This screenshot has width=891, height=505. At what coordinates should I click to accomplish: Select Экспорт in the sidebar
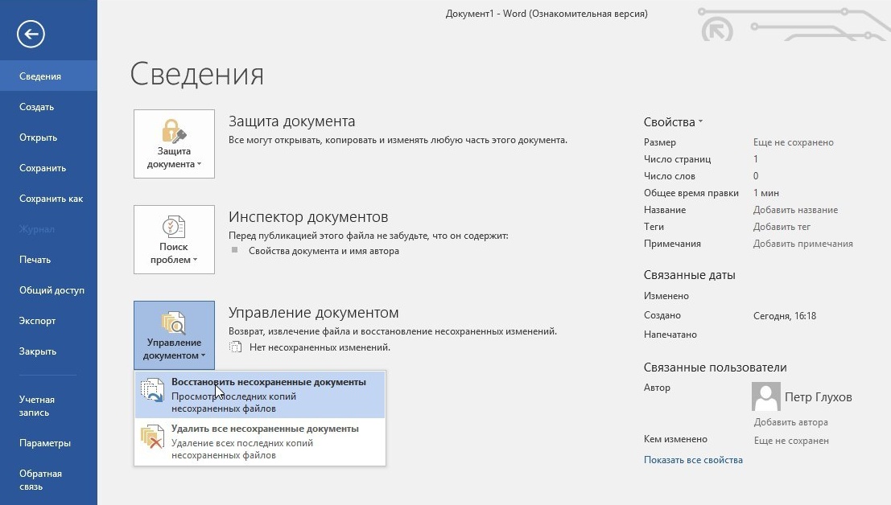pyautogui.click(x=49, y=321)
